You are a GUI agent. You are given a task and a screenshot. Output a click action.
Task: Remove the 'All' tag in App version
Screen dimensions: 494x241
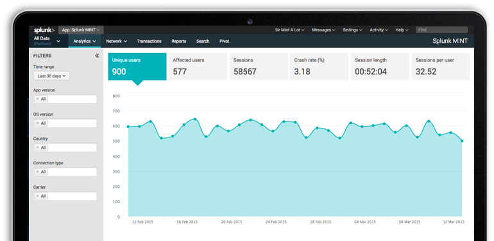[37, 99]
